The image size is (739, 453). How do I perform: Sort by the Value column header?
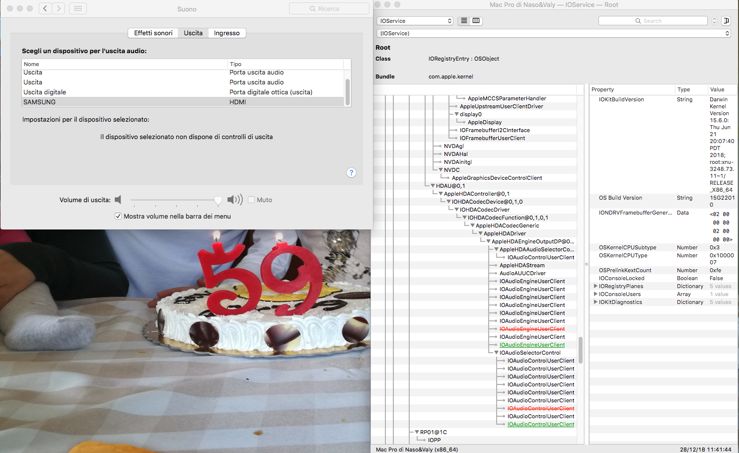pos(723,89)
